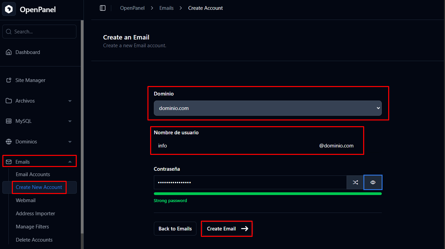The height and width of the screenshot is (249, 445).
Task: Click the Create Email button
Action: 227,229
